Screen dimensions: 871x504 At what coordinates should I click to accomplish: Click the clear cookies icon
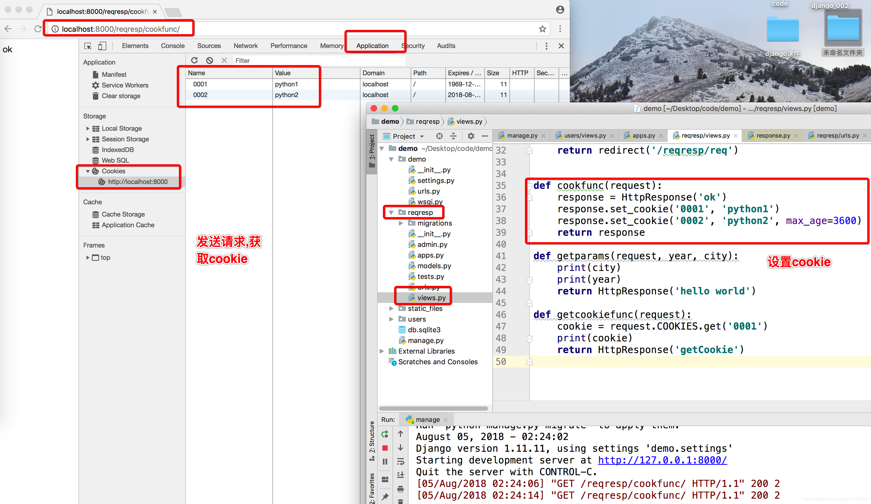tap(209, 61)
